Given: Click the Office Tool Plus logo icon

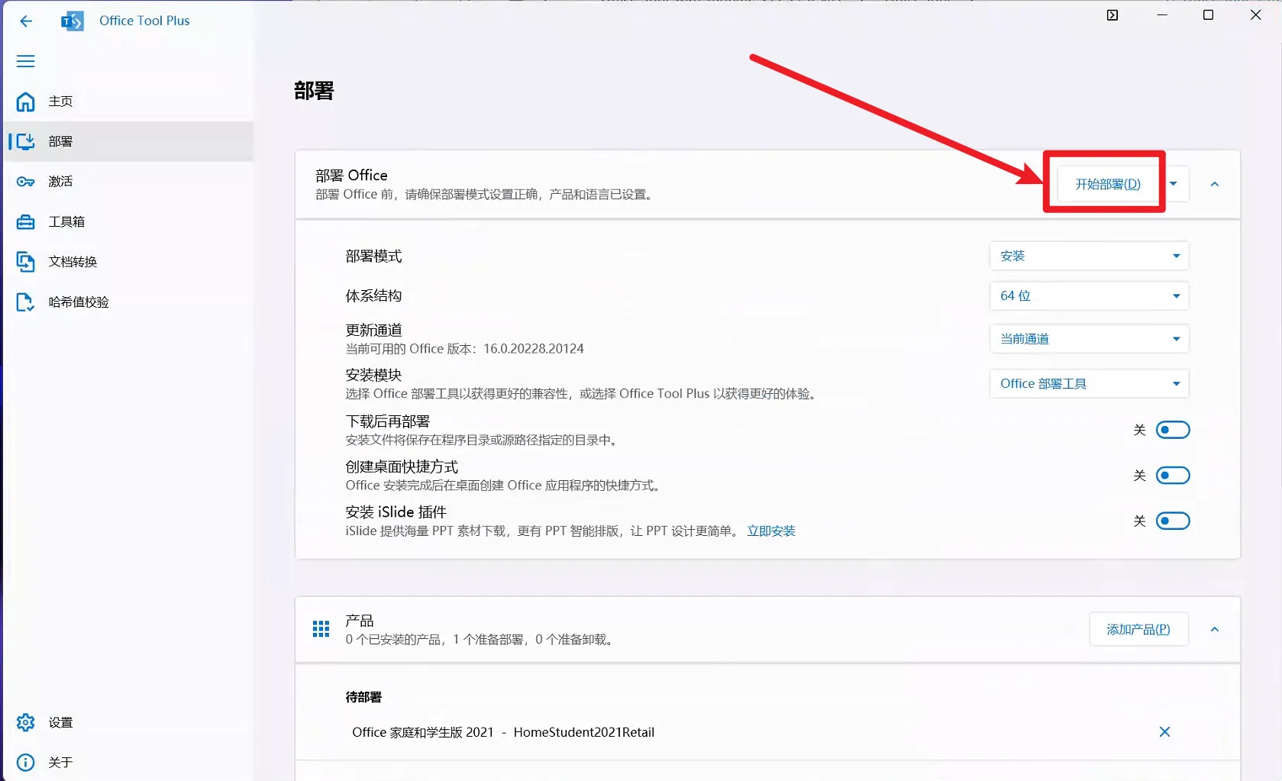Looking at the screenshot, I should coord(73,21).
